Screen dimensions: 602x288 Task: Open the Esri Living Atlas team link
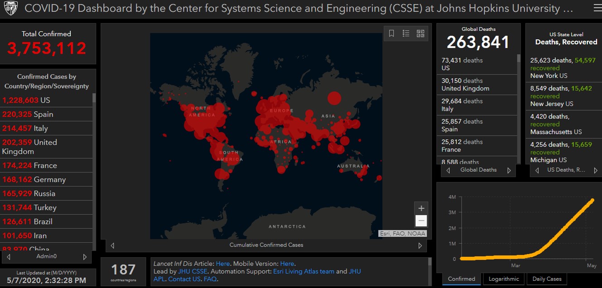coord(303,271)
